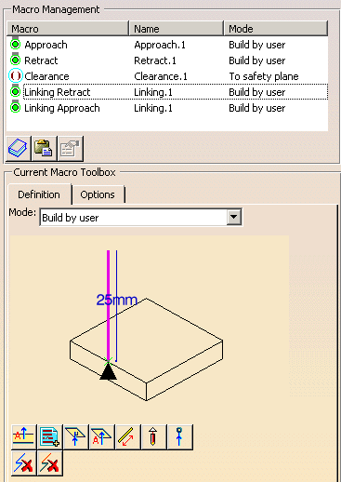Screen dimensions: 341x482
Task: Open the Mode dropdown arrow
Action: point(234,217)
